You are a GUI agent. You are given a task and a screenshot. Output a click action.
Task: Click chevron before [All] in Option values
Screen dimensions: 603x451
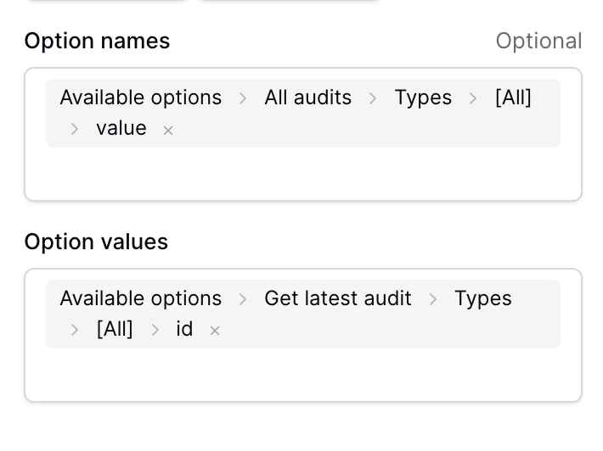pos(75,330)
